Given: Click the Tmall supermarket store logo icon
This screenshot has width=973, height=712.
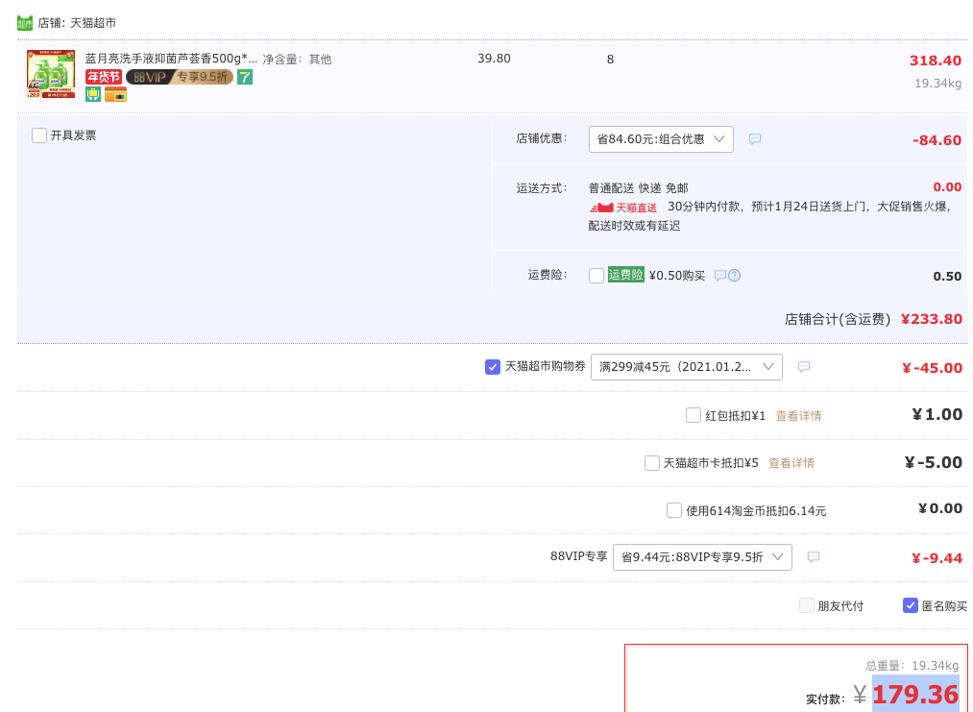Looking at the screenshot, I should pyautogui.click(x=25, y=23).
